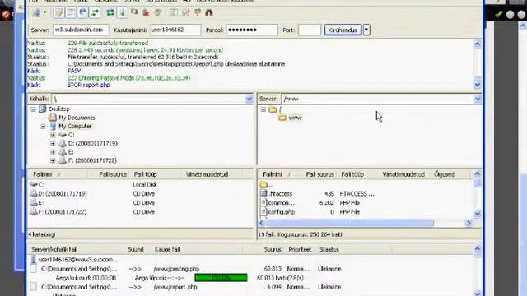
Task: Select the remote root folder icon
Action: pyautogui.click(x=273, y=109)
